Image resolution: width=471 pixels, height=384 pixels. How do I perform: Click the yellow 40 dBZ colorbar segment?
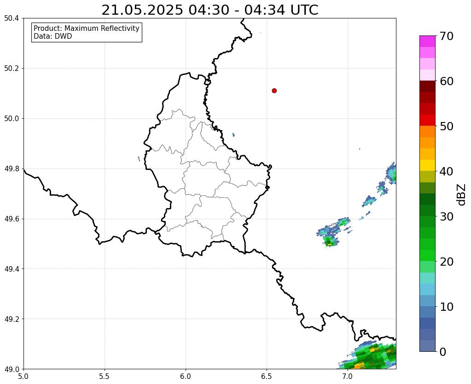click(427, 165)
